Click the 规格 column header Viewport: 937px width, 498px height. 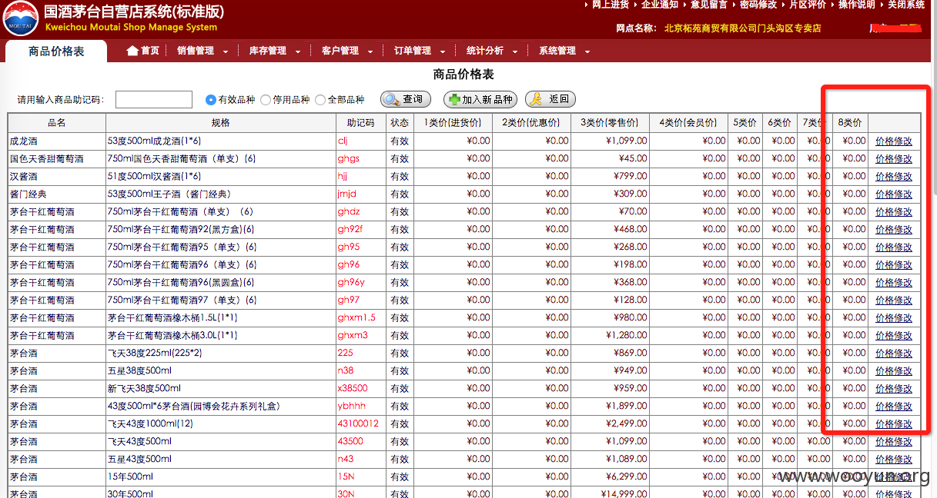pos(221,123)
